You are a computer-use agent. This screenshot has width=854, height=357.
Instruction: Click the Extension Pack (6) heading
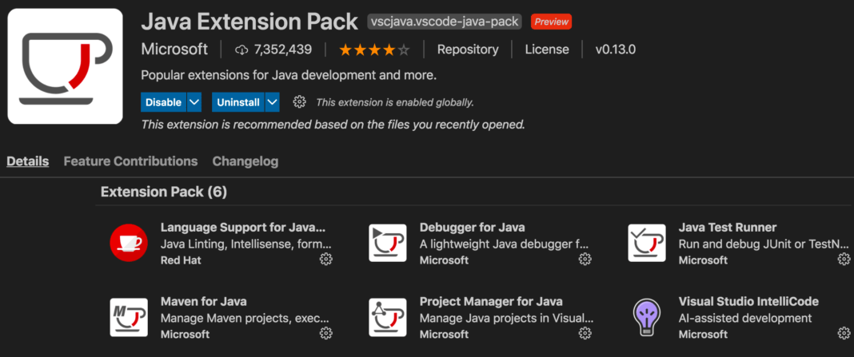pos(164,192)
